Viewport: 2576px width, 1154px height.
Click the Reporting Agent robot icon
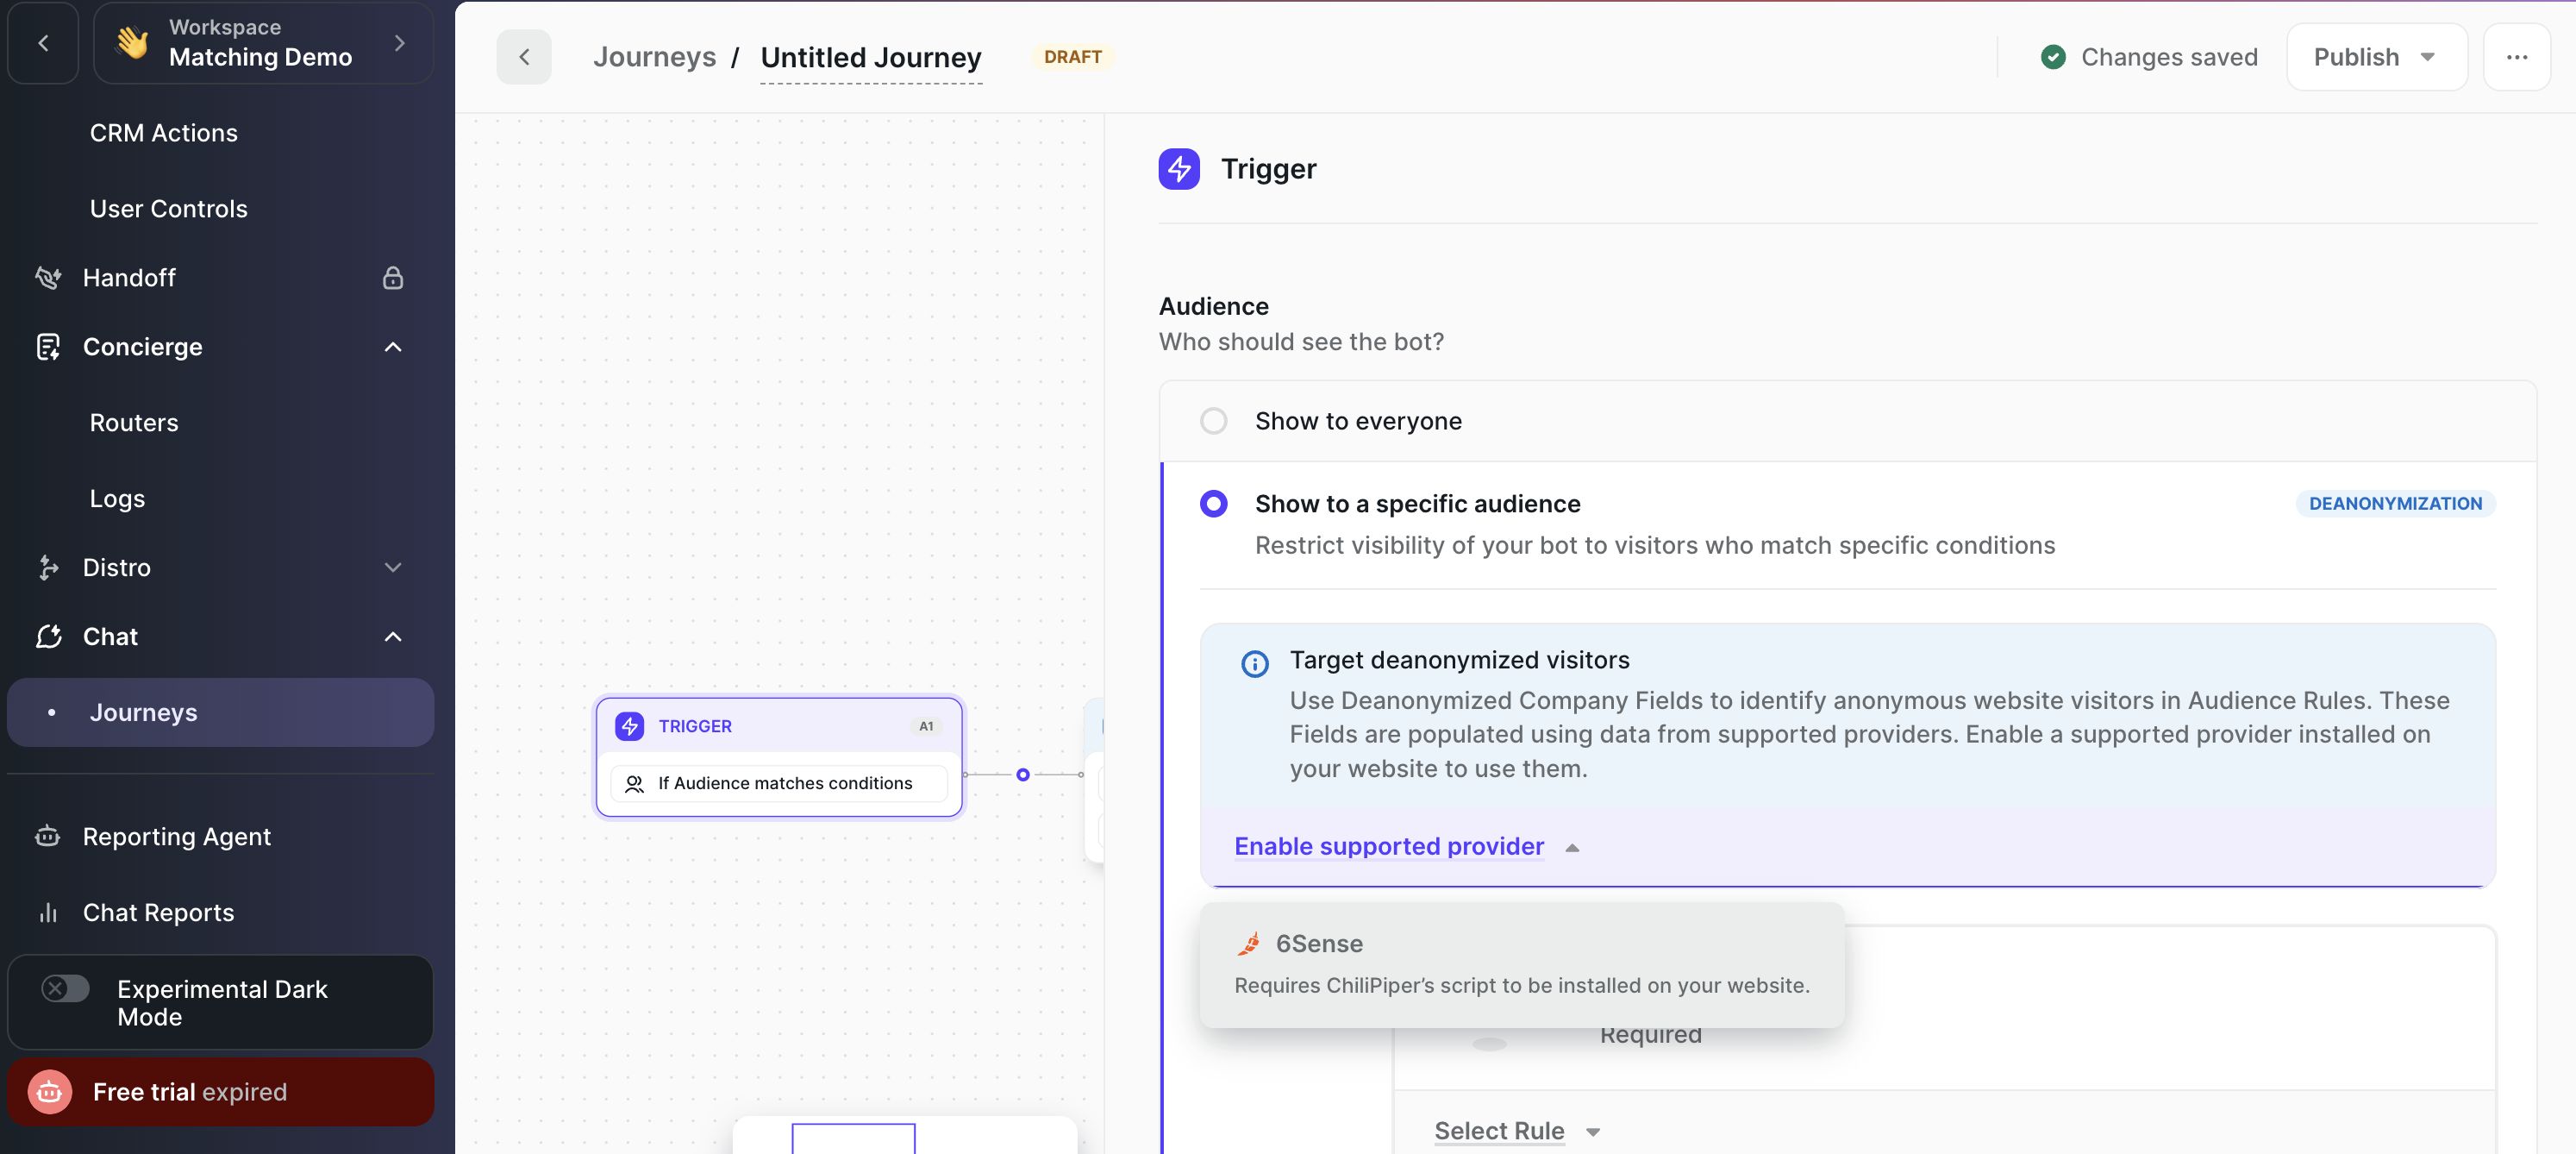pyautogui.click(x=48, y=836)
